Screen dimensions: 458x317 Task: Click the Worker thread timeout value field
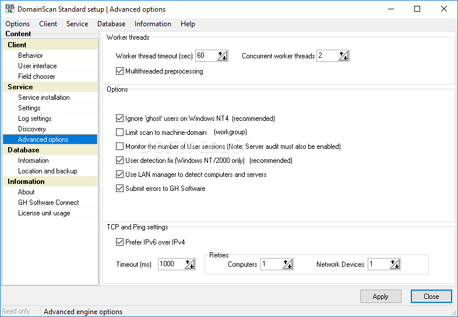206,55
